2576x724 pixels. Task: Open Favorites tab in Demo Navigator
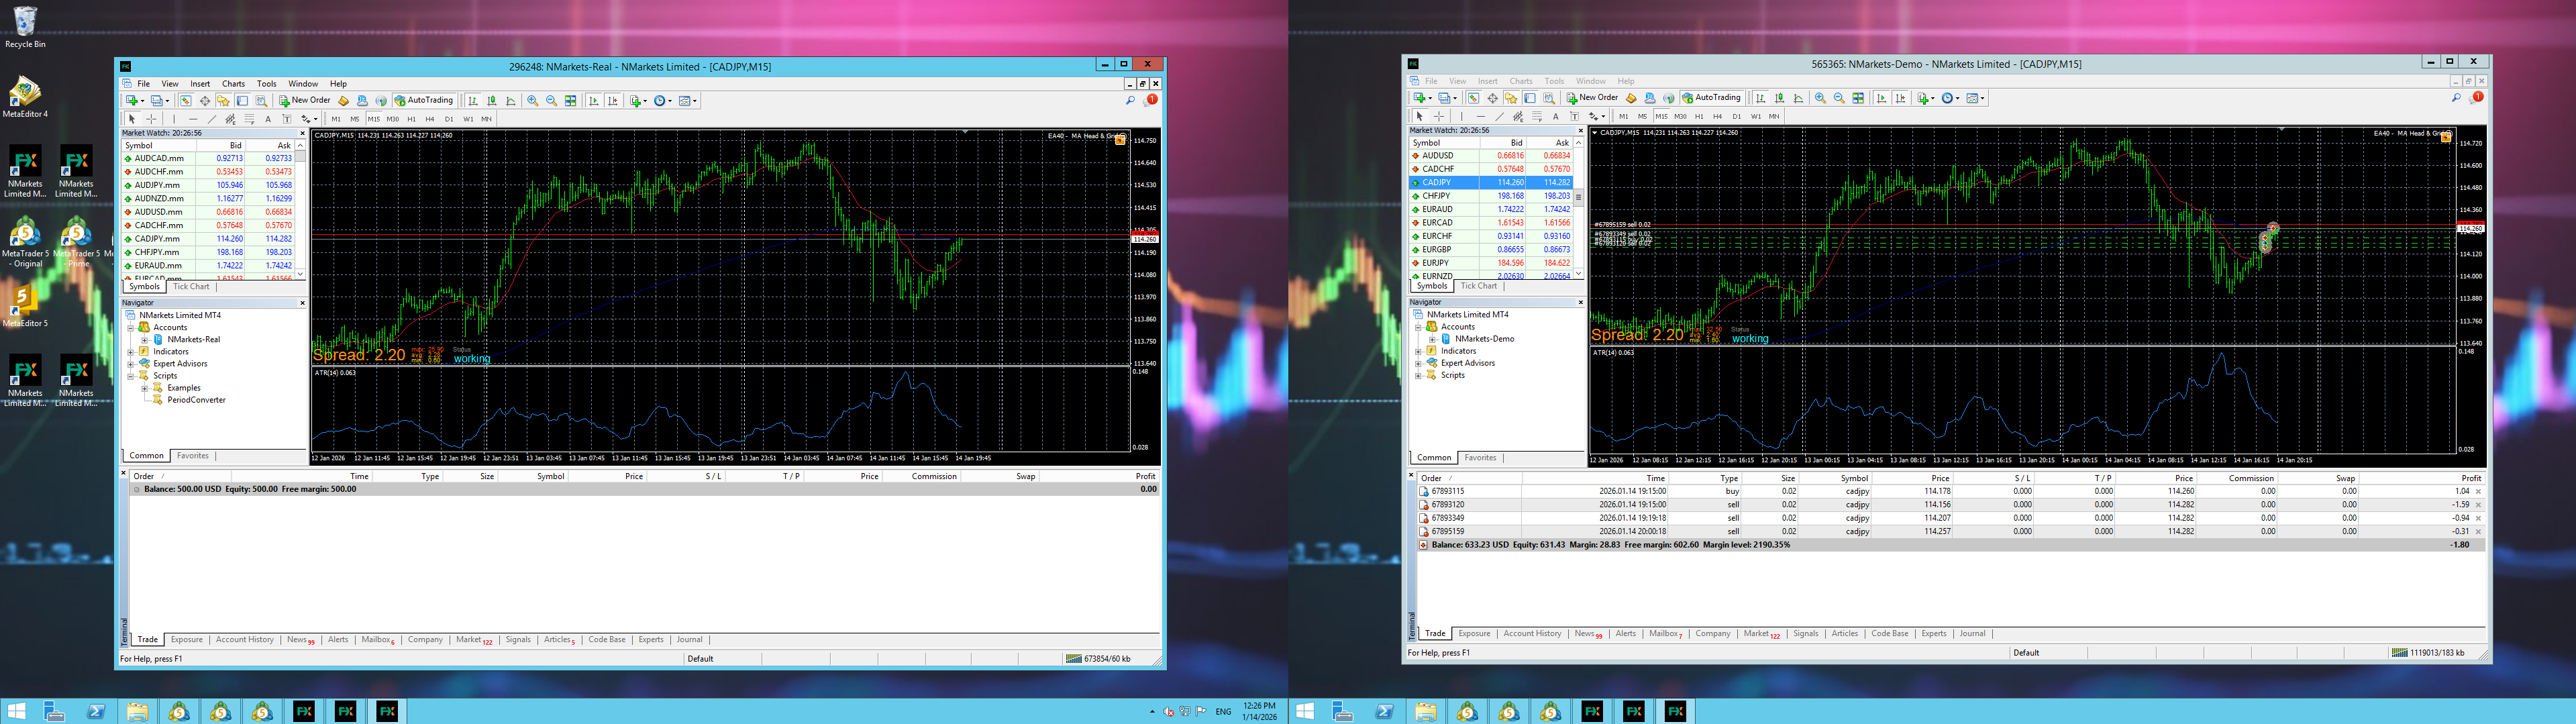pos(1480,457)
